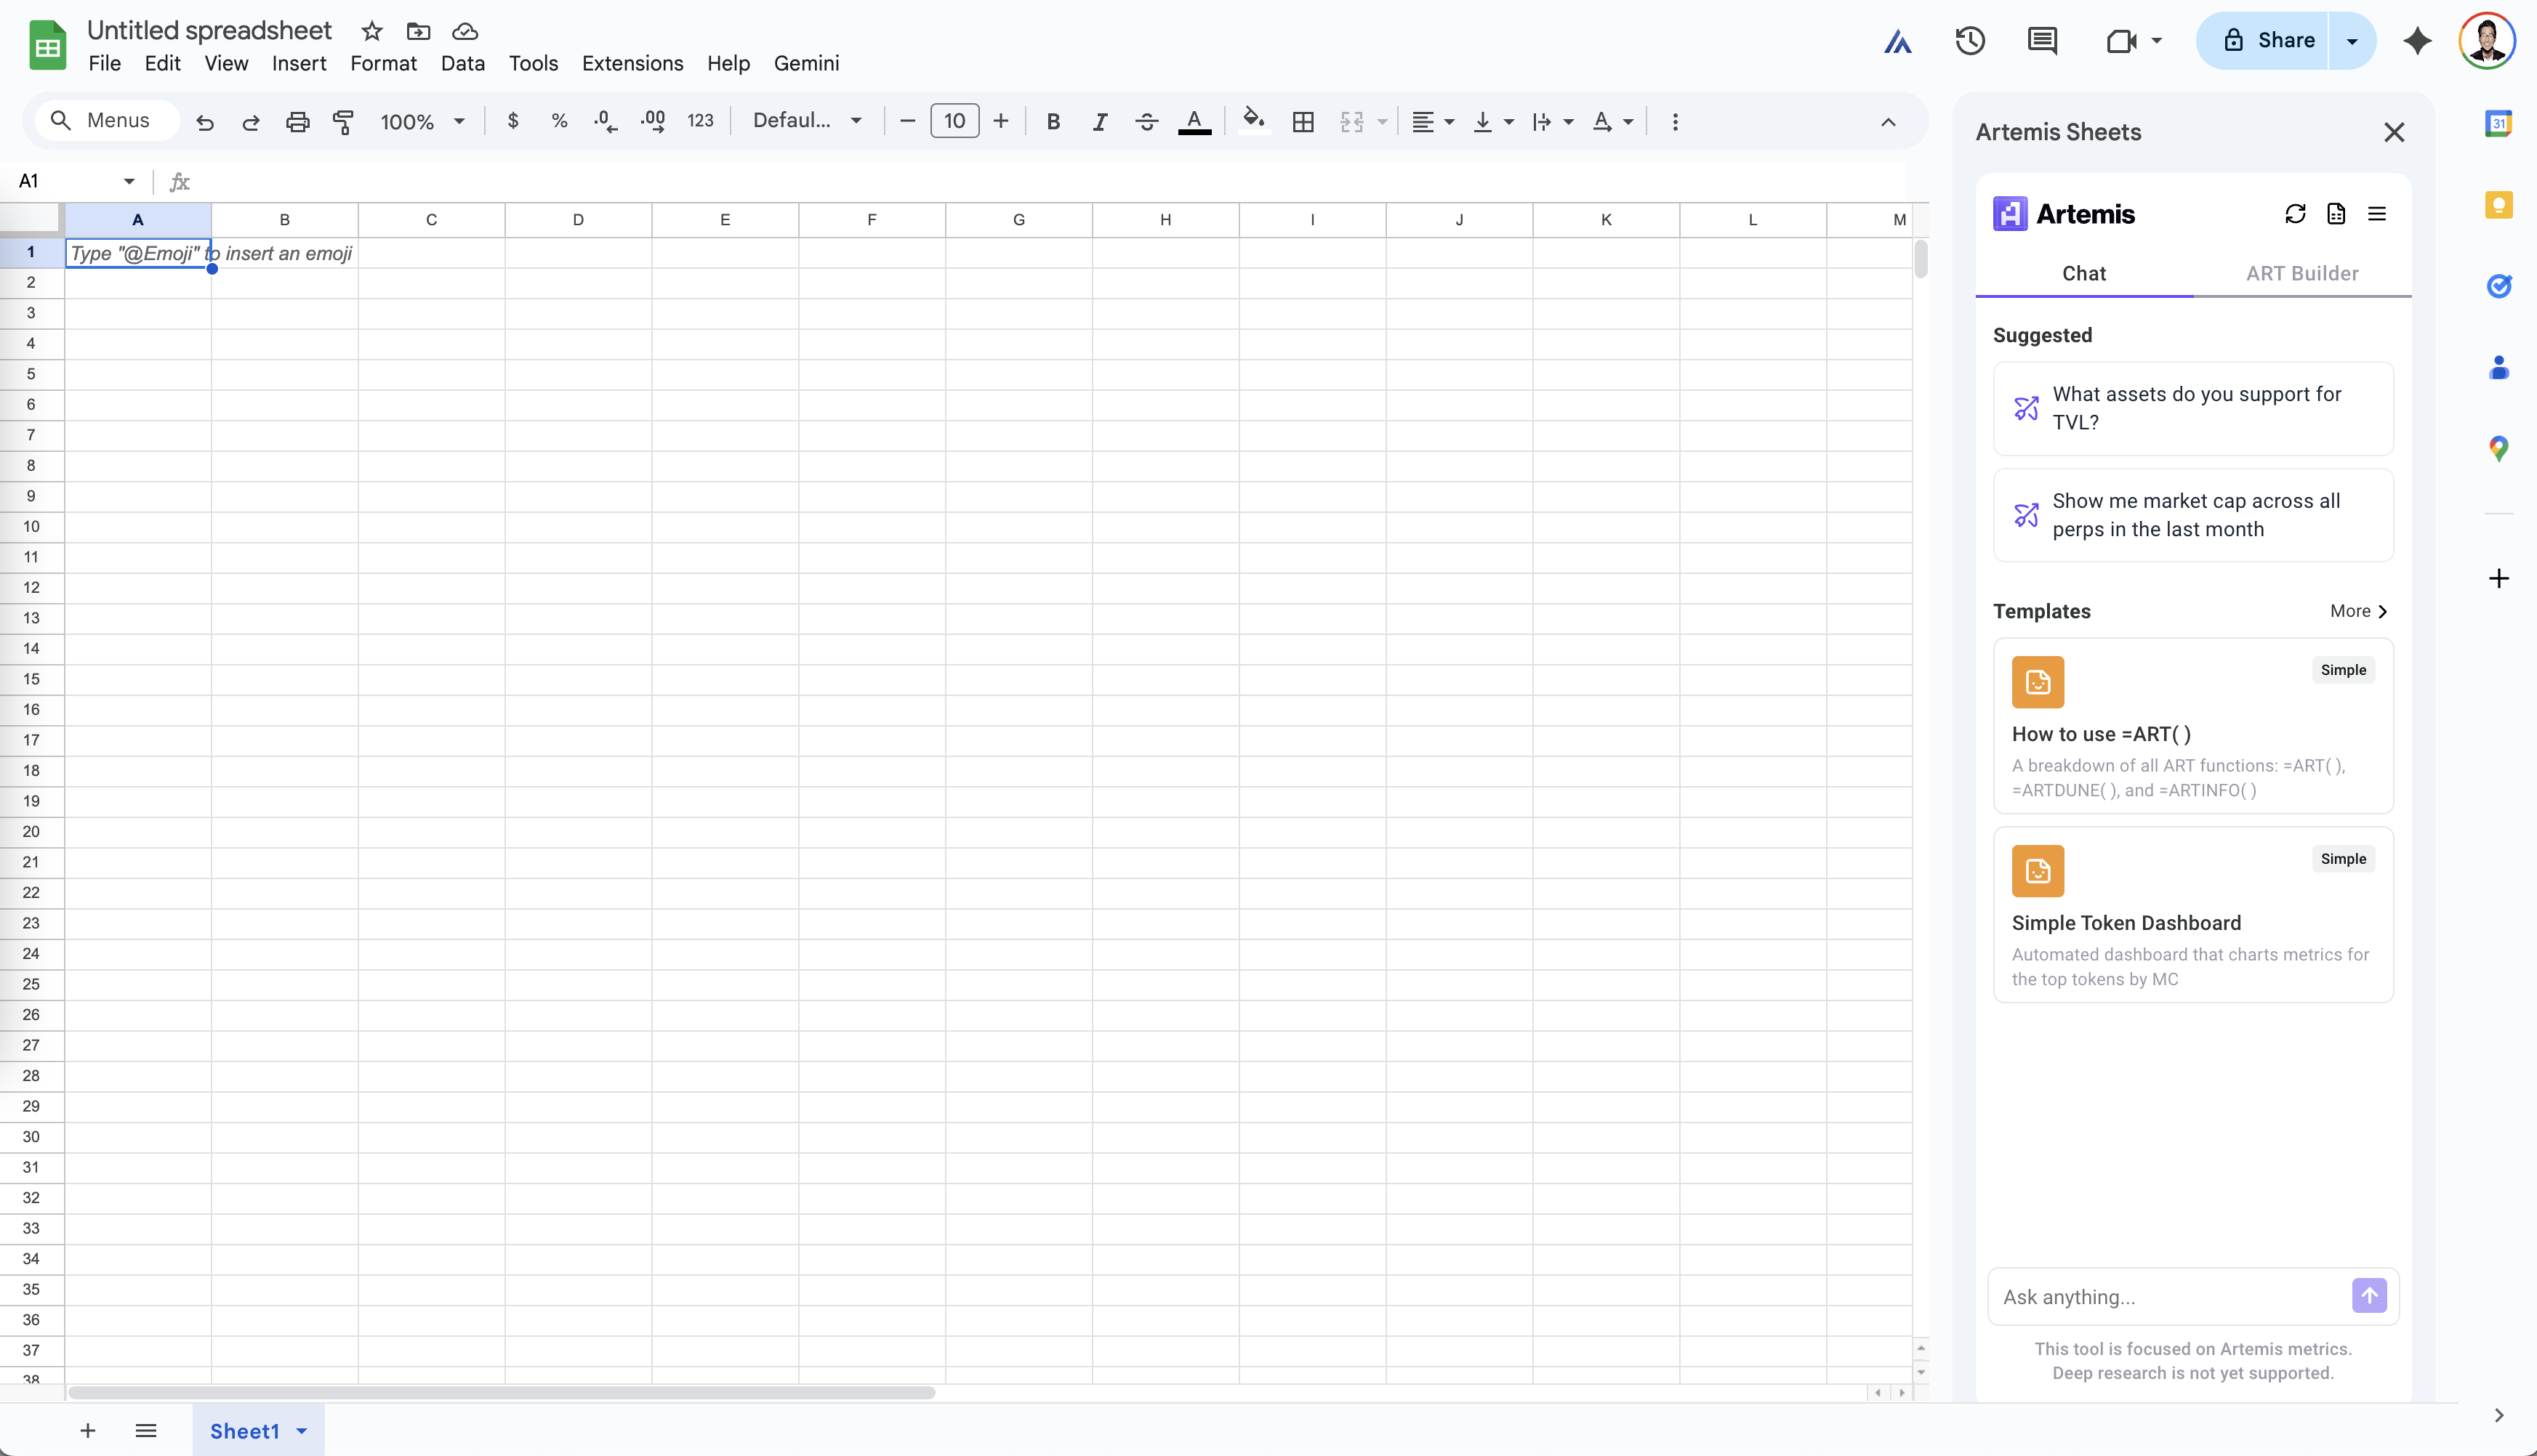This screenshot has height=1456, width=2537.
Task: Click the paint format roller icon
Action: coord(343,122)
